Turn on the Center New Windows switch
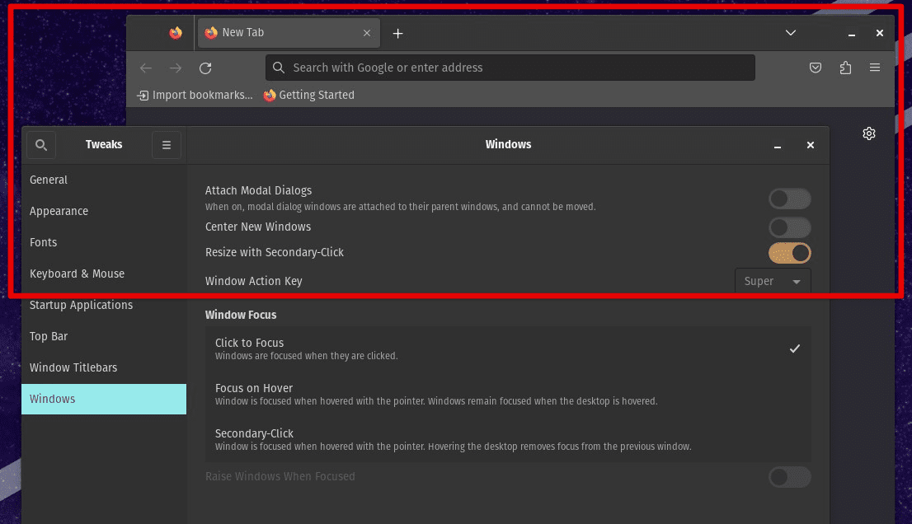This screenshot has height=524, width=912. pyautogui.click(x=789, y=227)
